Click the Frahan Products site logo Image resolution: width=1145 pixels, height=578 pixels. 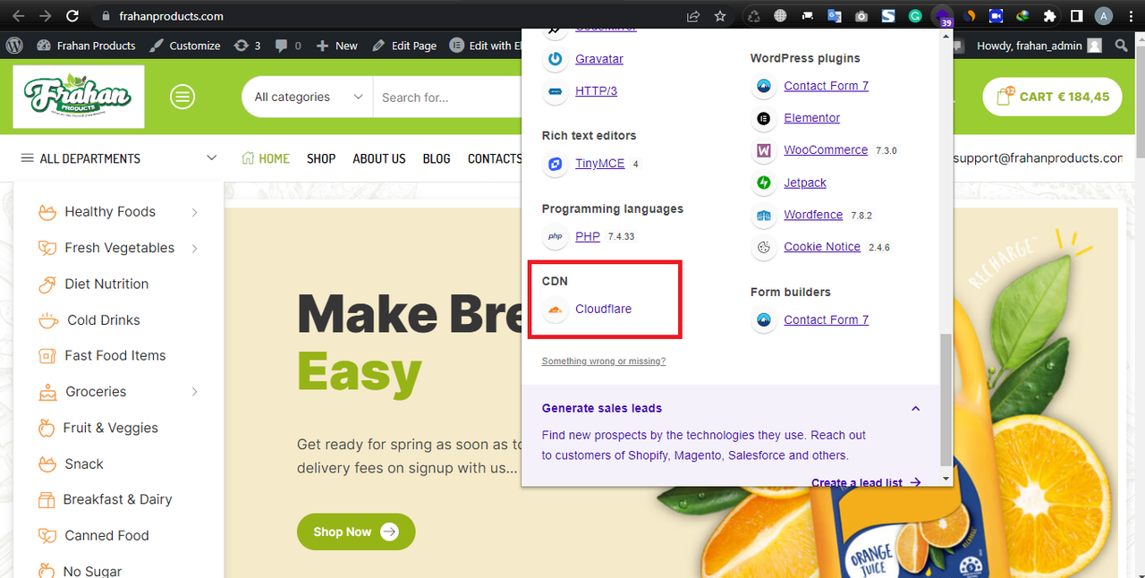click(79, 97)
